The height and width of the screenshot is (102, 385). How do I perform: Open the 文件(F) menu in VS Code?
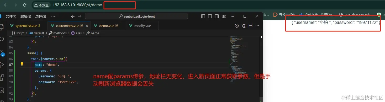11,16
